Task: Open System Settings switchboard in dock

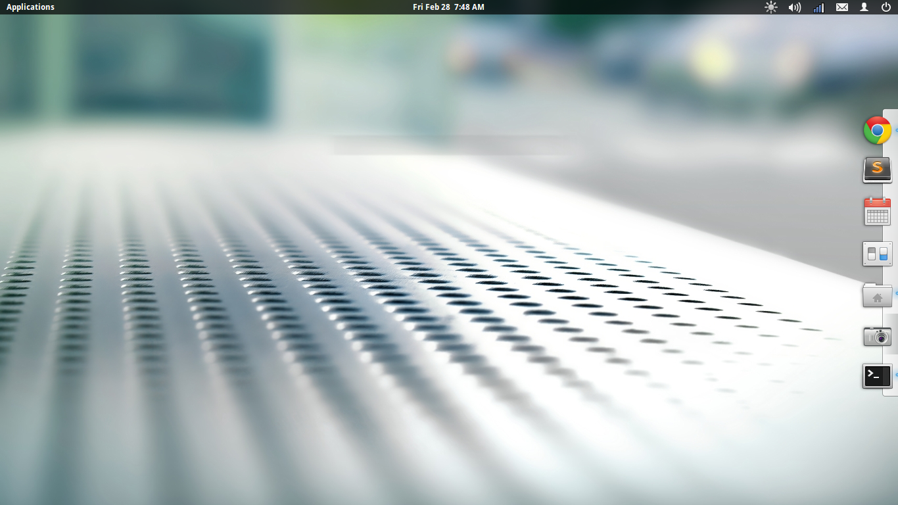Action: (877, 254)
